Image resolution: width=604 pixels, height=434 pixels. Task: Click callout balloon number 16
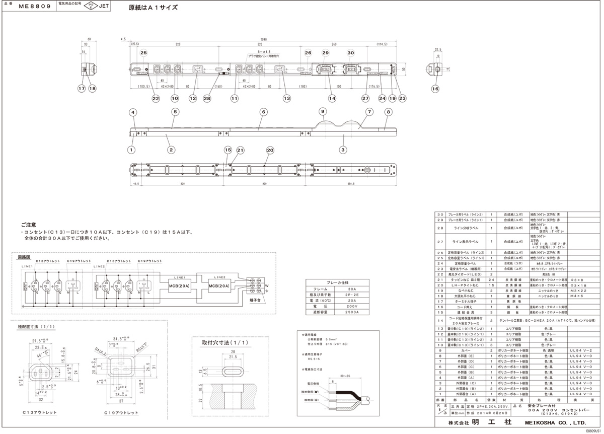point(435,89)
